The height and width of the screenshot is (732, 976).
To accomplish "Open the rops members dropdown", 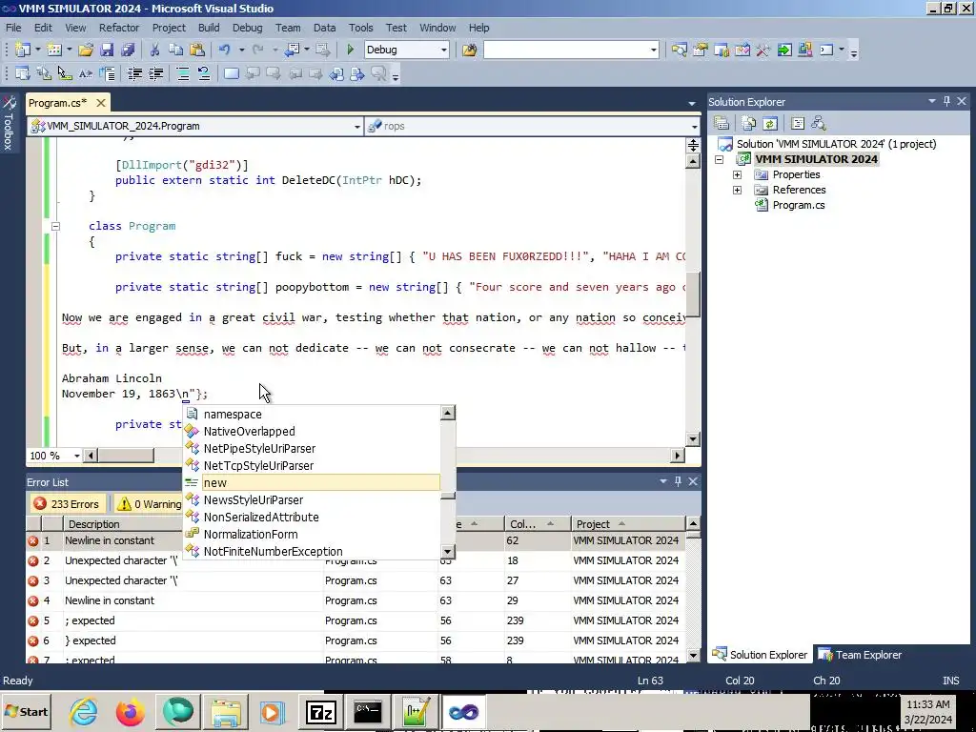I will tap(694, 127).
